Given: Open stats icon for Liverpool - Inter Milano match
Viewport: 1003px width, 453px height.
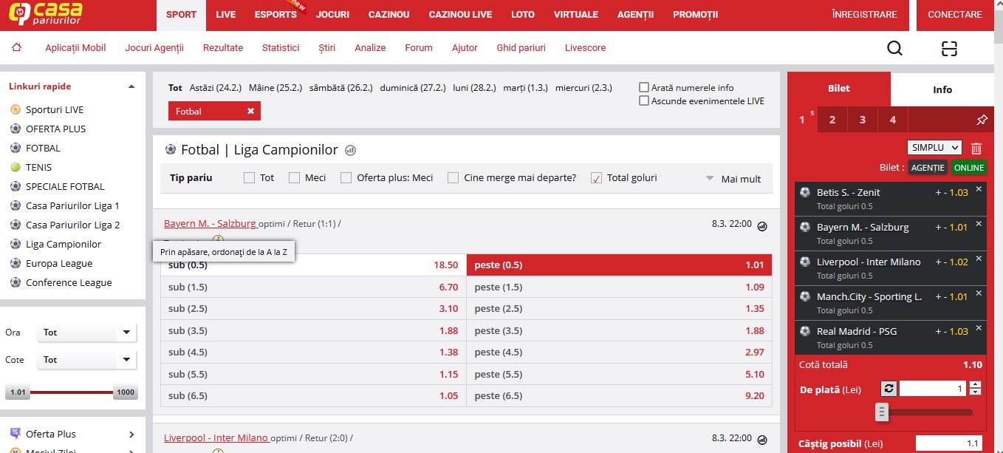Looking at the screenshot, I should 762,440.
